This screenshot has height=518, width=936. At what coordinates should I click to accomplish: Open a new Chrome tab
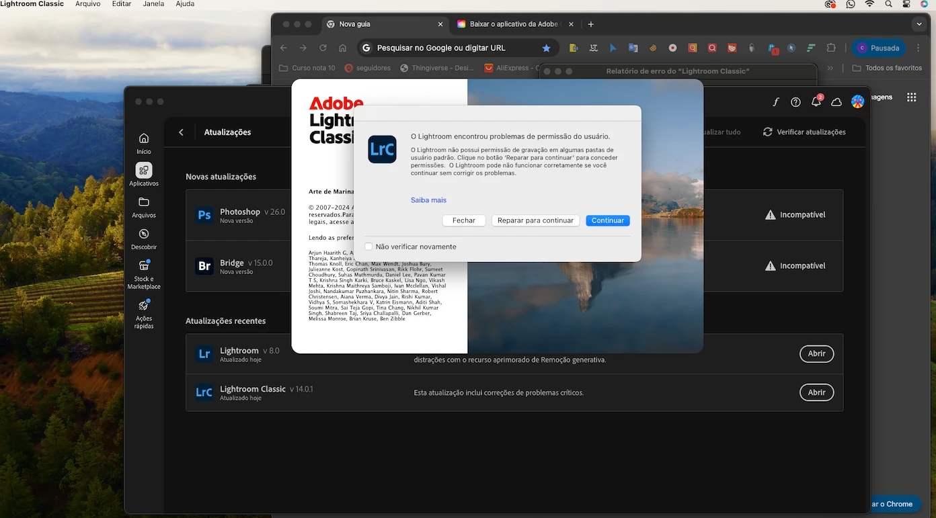[590, 24]
